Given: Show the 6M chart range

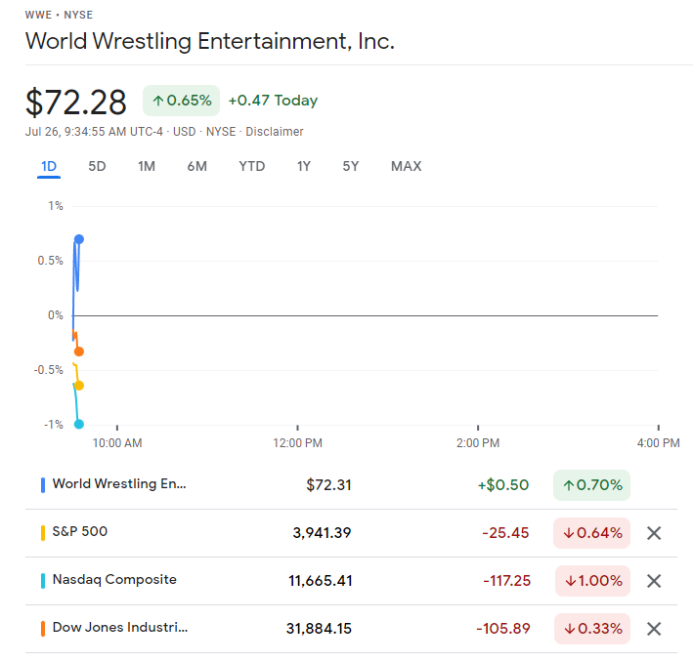Looking at the screenshot, I should (196, 167).
